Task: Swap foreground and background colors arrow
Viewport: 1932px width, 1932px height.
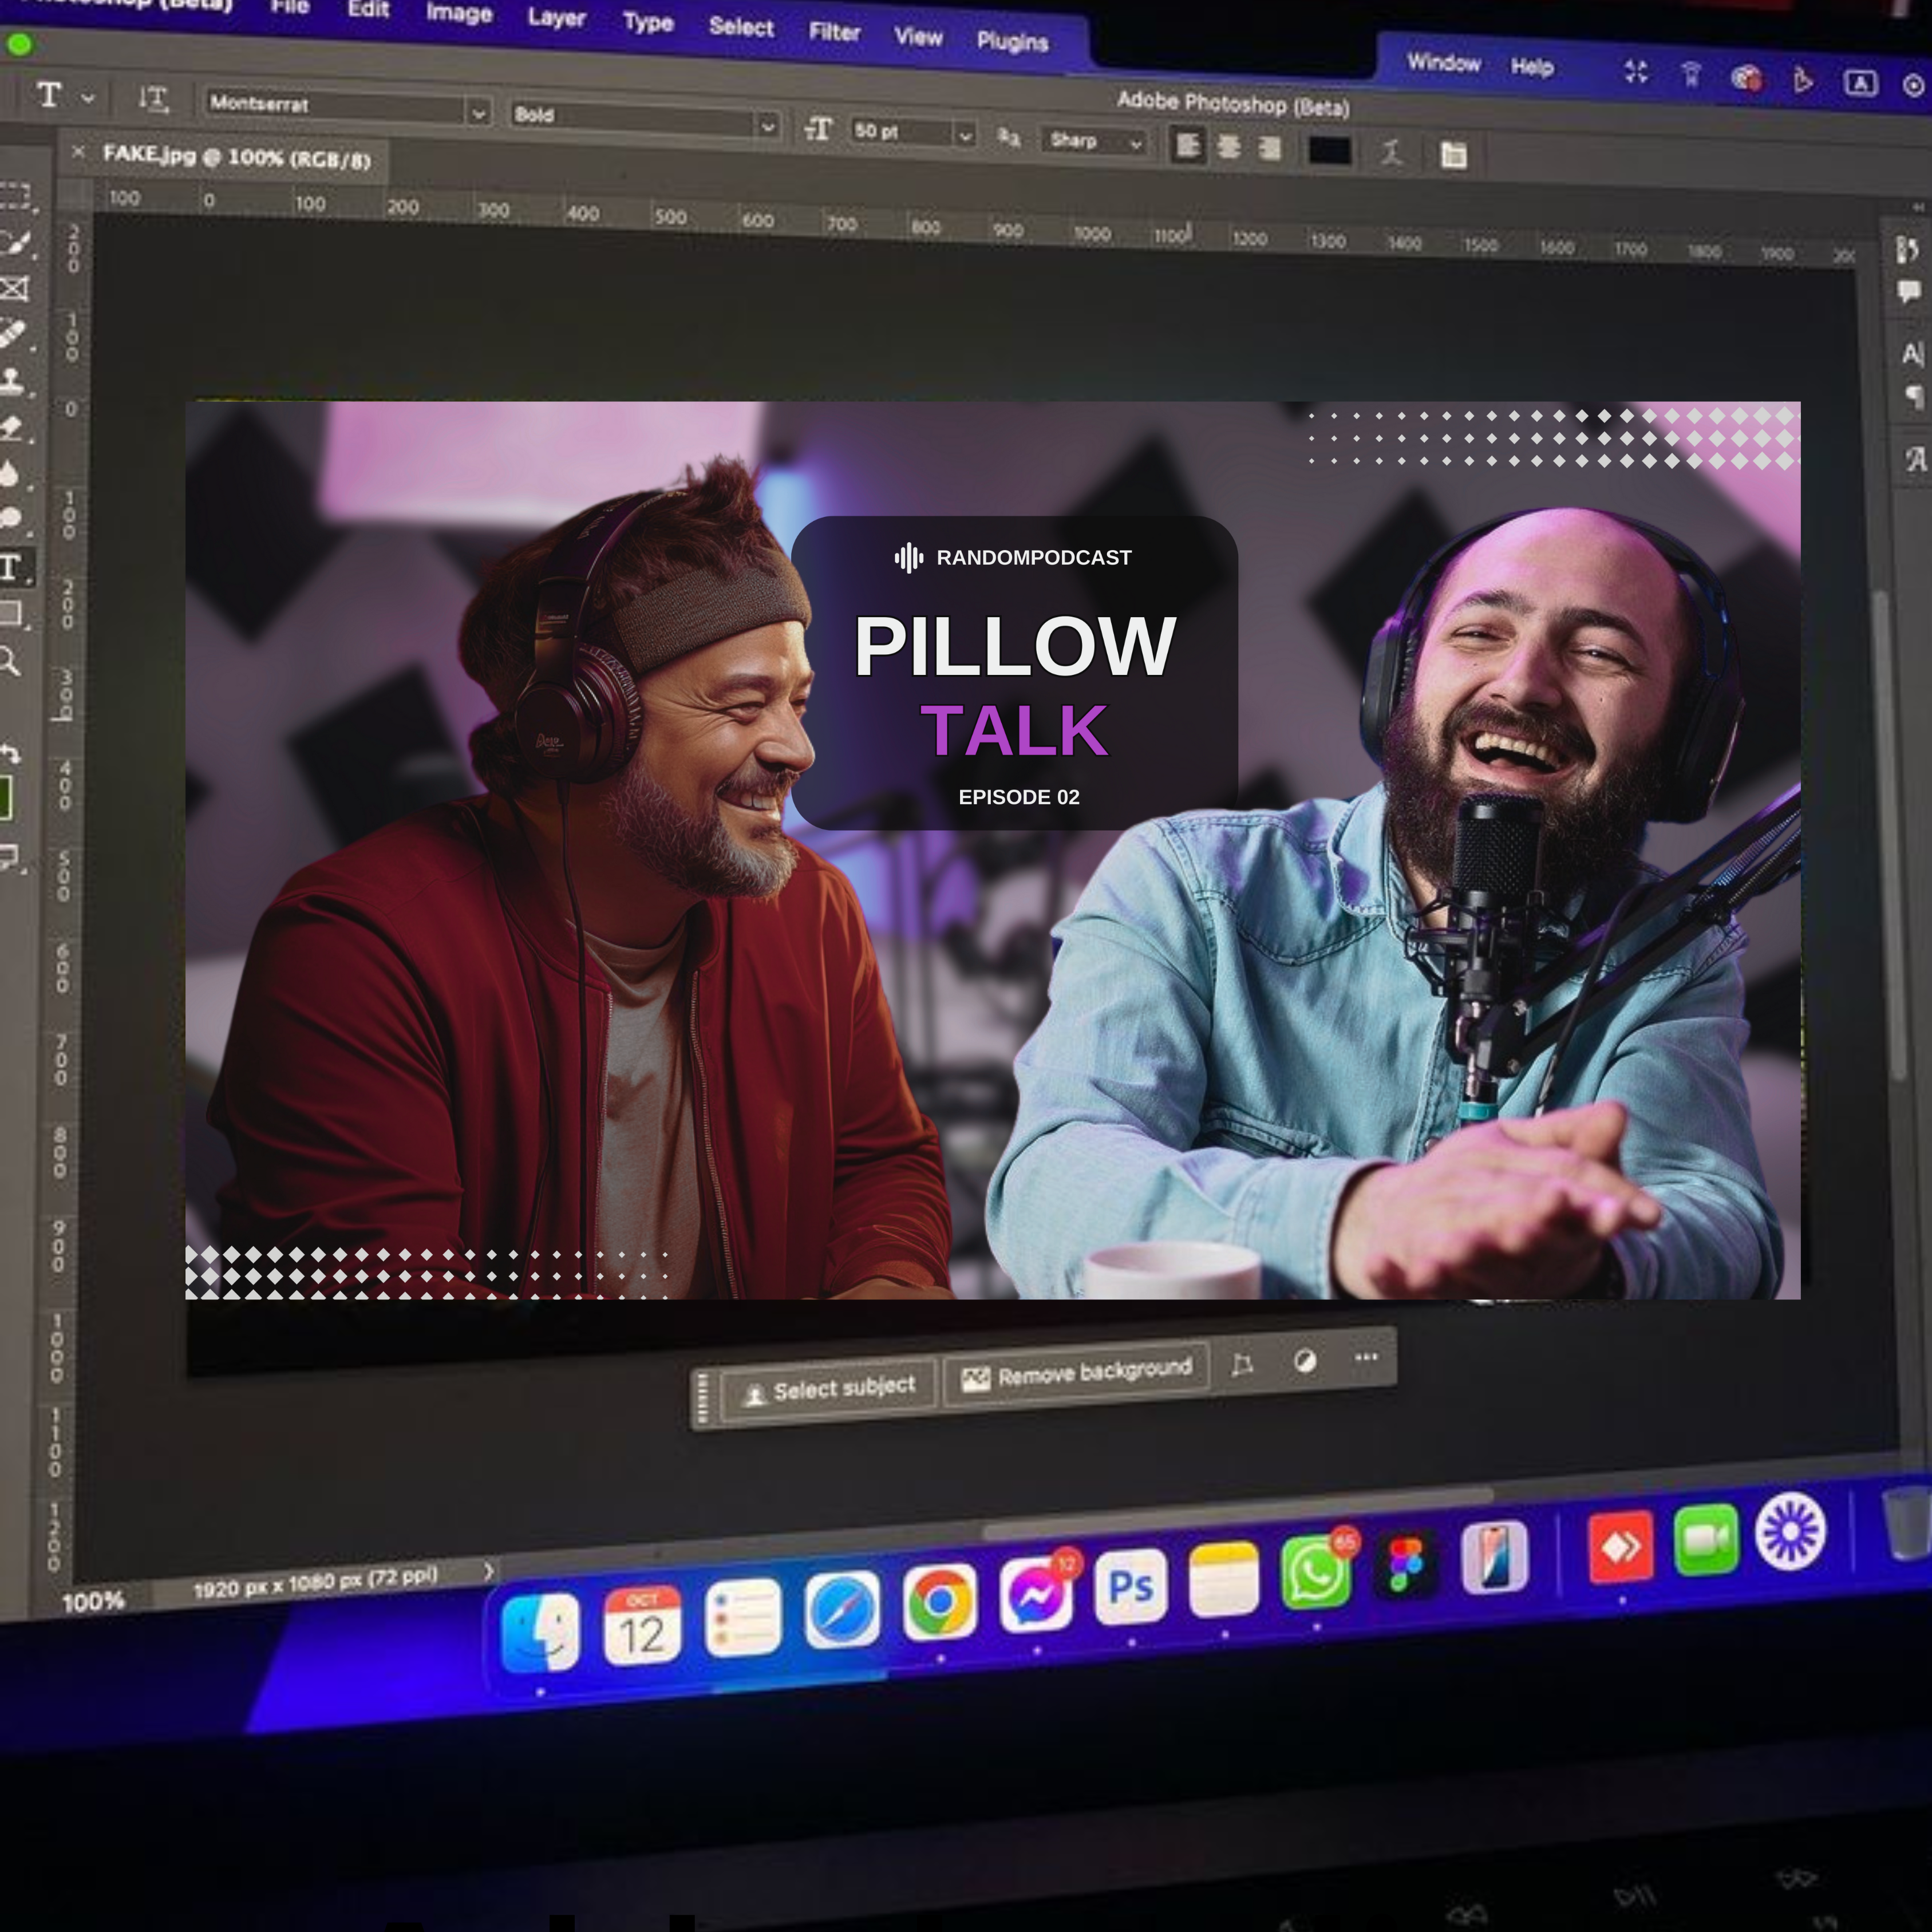Action: click(9, 753)
